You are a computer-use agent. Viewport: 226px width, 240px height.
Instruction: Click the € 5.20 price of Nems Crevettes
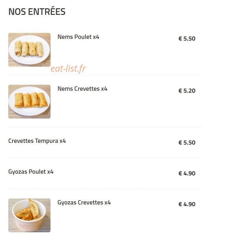[187, 91]
